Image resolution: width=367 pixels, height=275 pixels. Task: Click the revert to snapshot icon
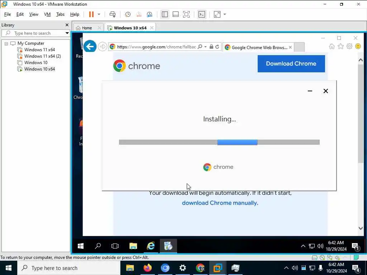click(139, 14)
